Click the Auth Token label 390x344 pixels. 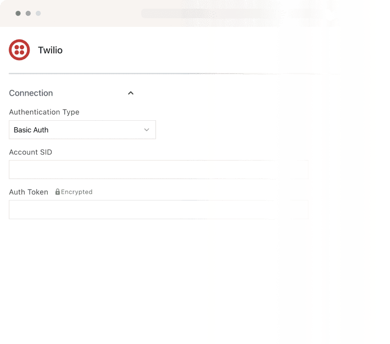pos(28,192)
